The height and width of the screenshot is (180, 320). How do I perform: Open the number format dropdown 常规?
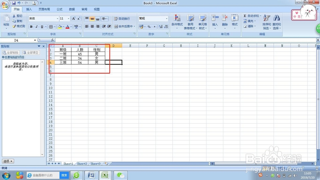pyautogui.click(x=166, y=19)
